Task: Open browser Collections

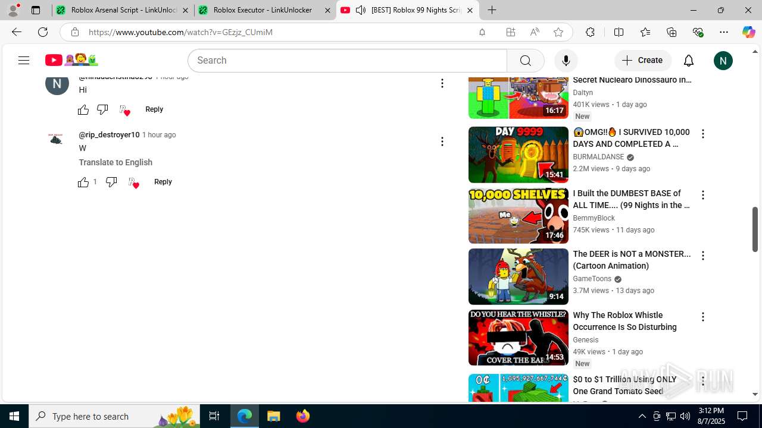Action: click(672, 32)
